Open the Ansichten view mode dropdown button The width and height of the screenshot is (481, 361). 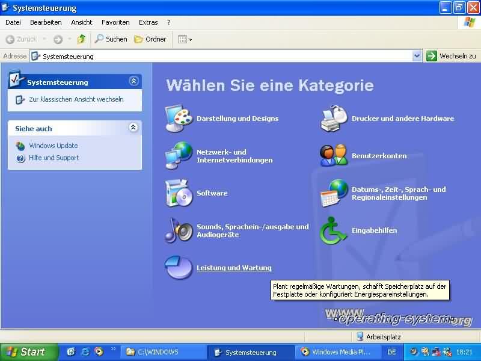pos(185,39)
